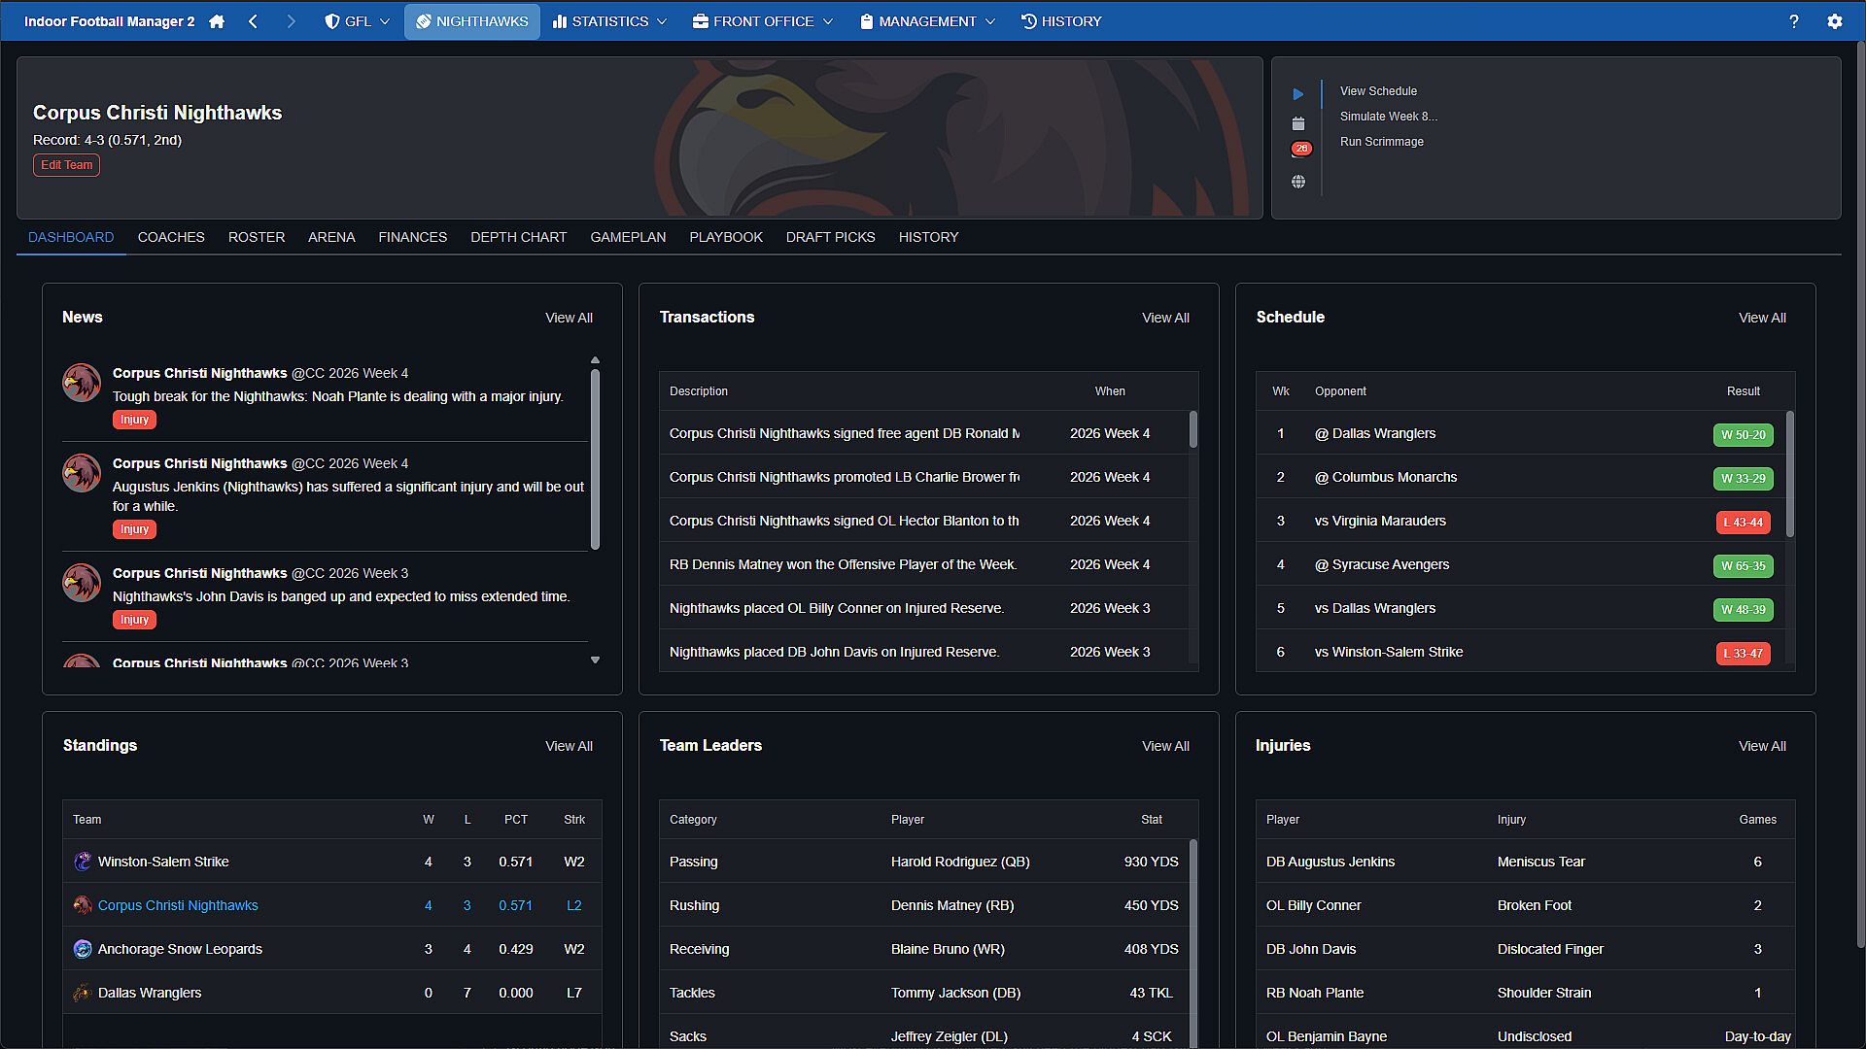
Task: Select the Matney Offensive Player of the Week transaction
Action: 923,564
